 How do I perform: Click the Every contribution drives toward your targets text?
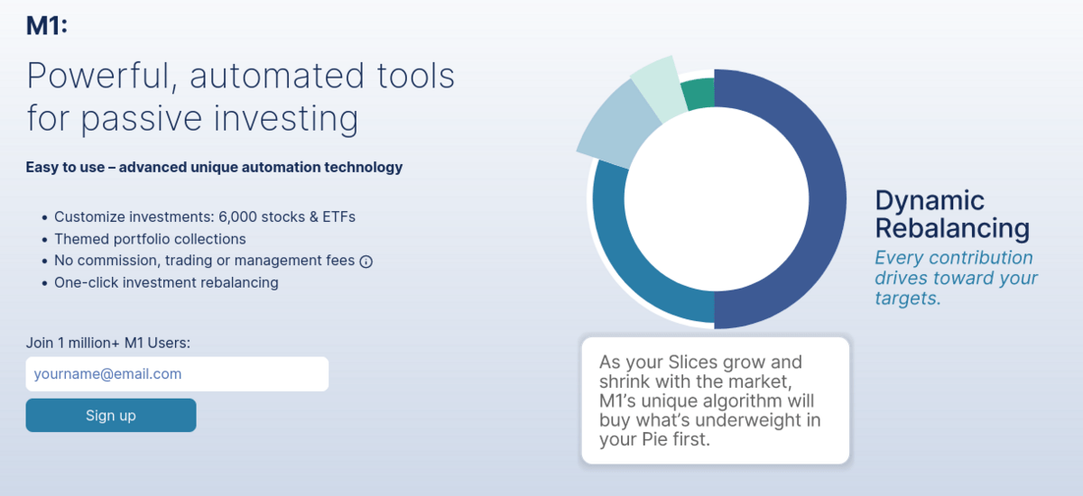tap(957, 278)
